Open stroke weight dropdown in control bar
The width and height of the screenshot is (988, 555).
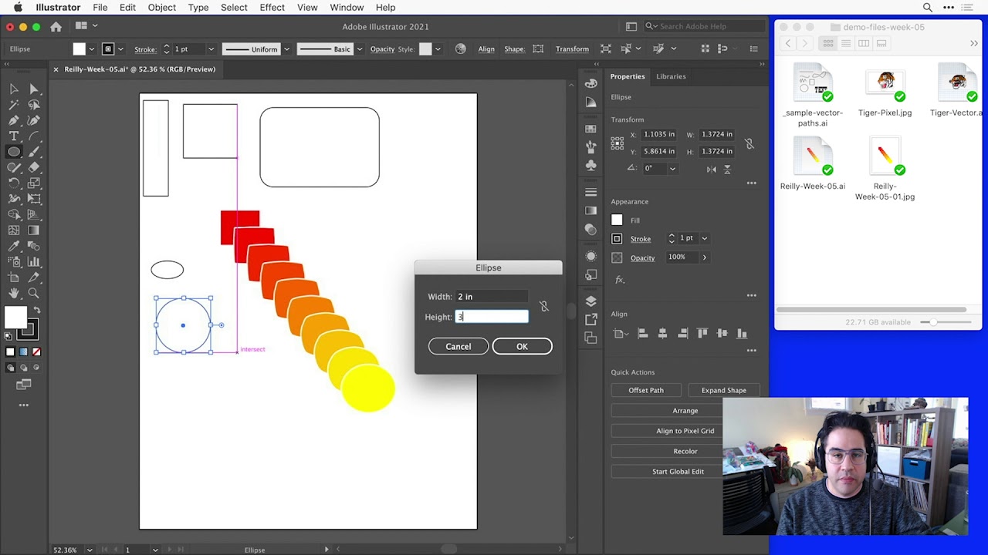click(x=211, y=49)
